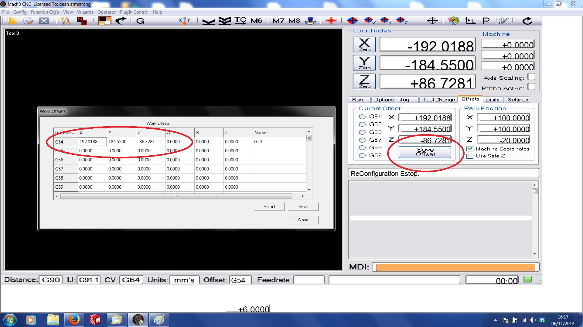
Task: Click the P park toolbar icon
Action: [x=486, y=21]
